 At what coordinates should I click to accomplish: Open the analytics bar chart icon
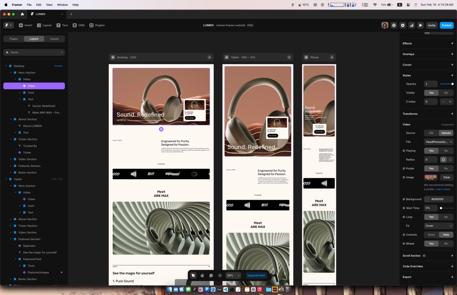click(x=412, y=25)
